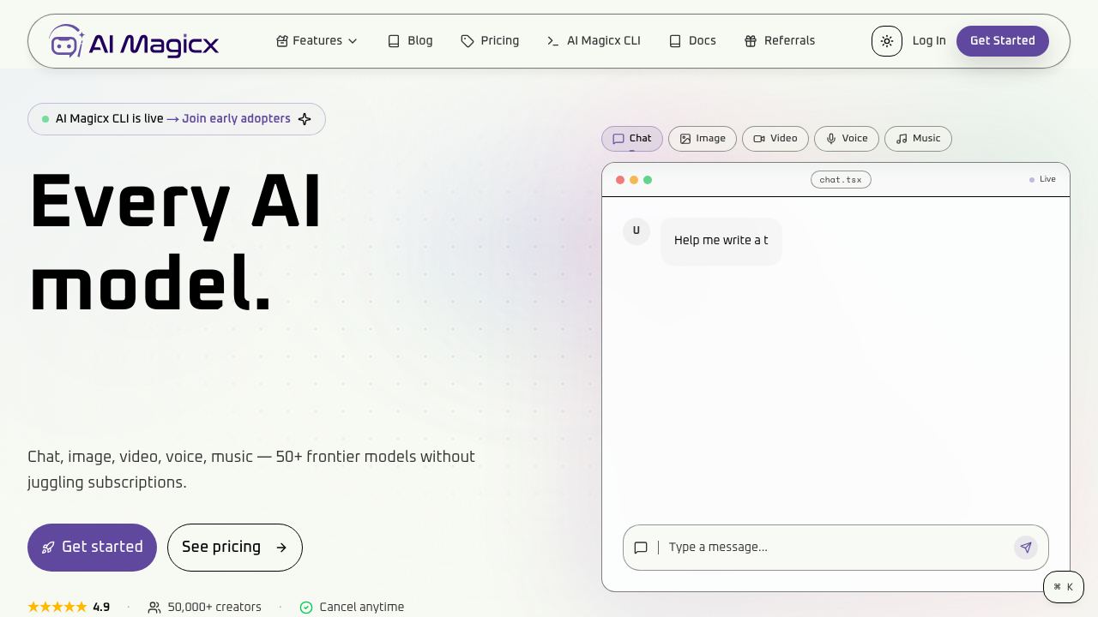The height and width of the screenshot is (617, 1098).
Task: Open the Docs nav link
Action: tap(692, 41)
